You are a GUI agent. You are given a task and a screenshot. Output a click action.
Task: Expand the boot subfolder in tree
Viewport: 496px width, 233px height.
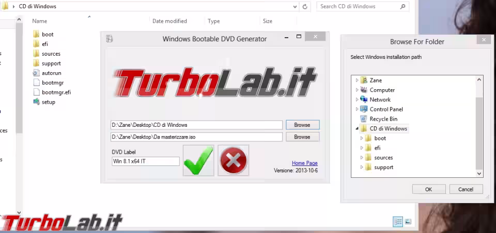pos(362,138)
